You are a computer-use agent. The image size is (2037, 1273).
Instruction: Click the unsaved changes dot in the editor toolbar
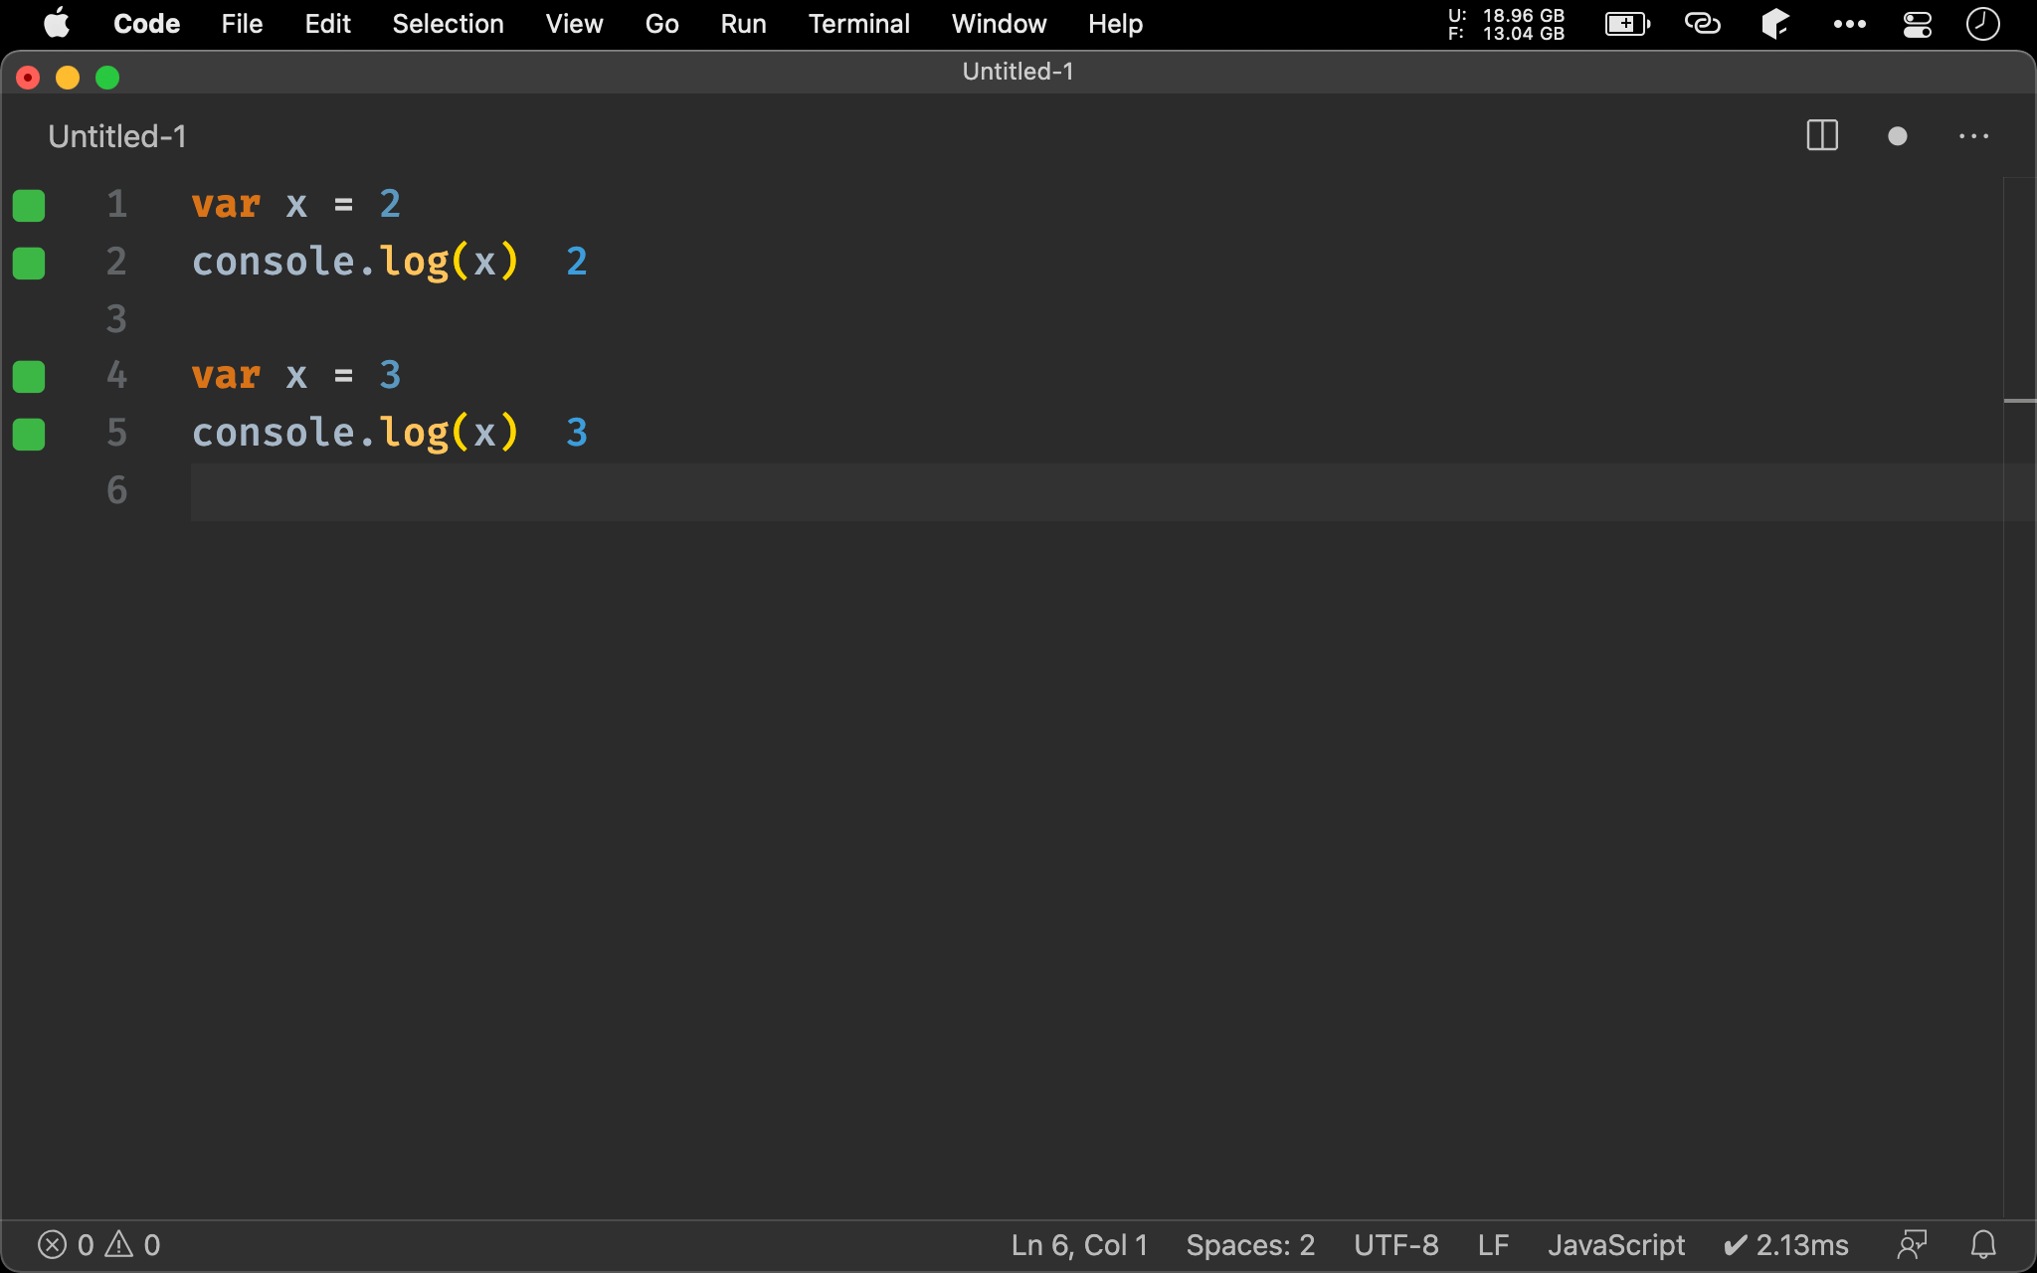point(1898,136)
